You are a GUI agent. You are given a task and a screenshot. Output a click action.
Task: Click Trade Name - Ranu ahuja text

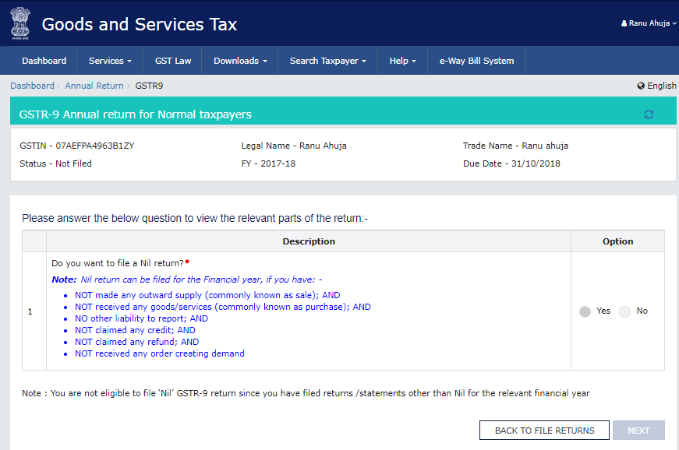point(515,146)
